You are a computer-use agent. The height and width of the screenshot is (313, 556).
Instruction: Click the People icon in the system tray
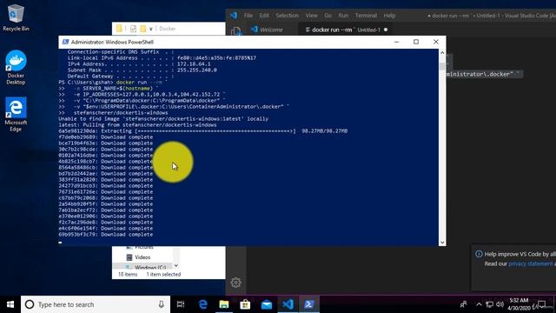(463, 304)
